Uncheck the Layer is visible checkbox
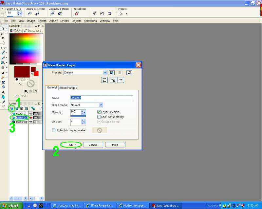The image size is (262, 209). coord(99,112)
